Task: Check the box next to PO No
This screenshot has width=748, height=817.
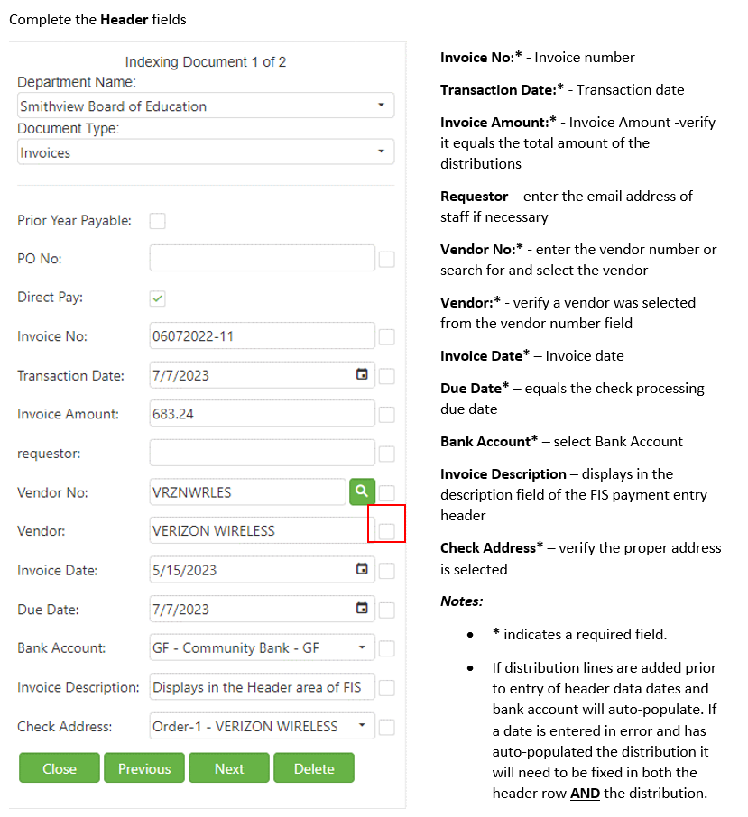Action: tap(386, 260)
